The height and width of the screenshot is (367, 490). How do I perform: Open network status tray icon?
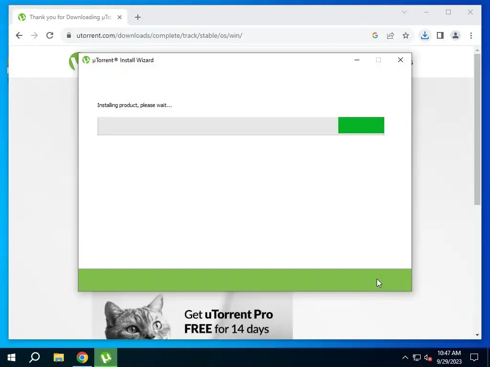pyautogui.click(x=417, y=357)
